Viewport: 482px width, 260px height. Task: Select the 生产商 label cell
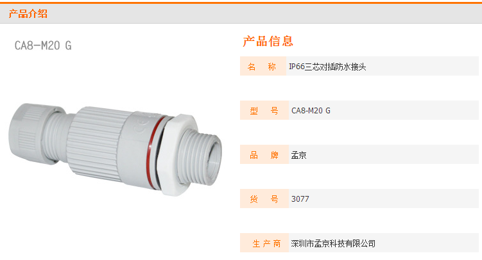tap(264, 243)
